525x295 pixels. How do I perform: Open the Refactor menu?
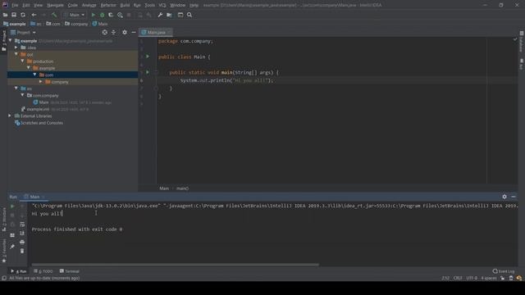pyautogui.click(x=108, y=5)
